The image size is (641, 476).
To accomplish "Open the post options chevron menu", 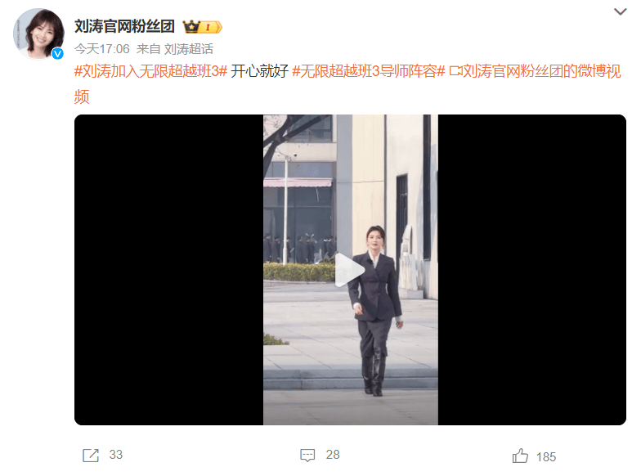I will 620,11.
